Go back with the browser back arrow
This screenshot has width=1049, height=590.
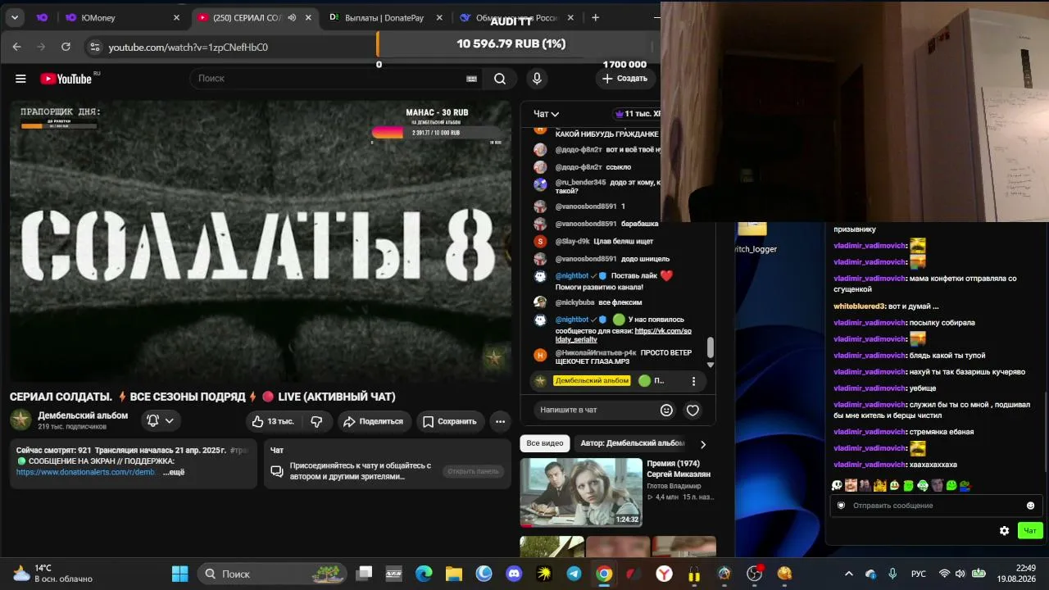click(x=16, y=47)
